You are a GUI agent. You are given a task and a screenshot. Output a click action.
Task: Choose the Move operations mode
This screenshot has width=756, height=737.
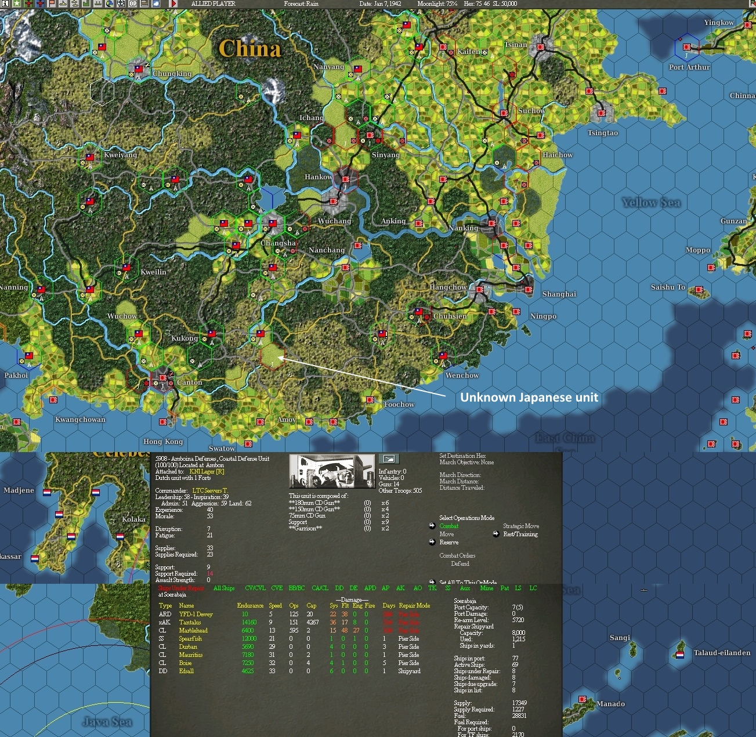click(447, 534)
